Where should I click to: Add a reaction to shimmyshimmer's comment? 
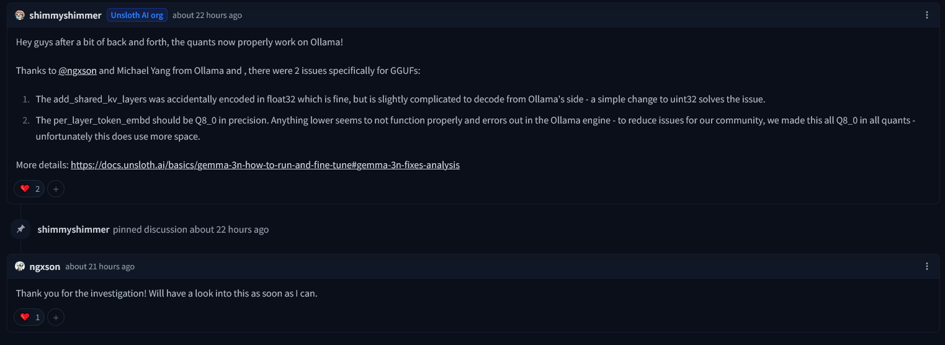[56, 189]
